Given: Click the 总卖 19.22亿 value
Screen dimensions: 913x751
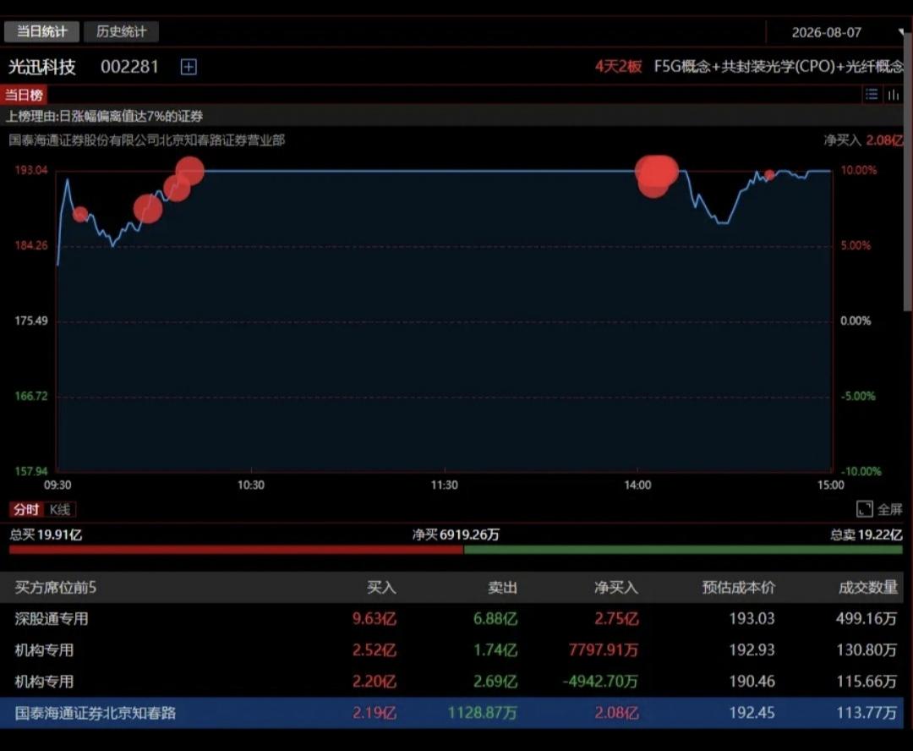Looking at the screenshot, I should 867,534.
